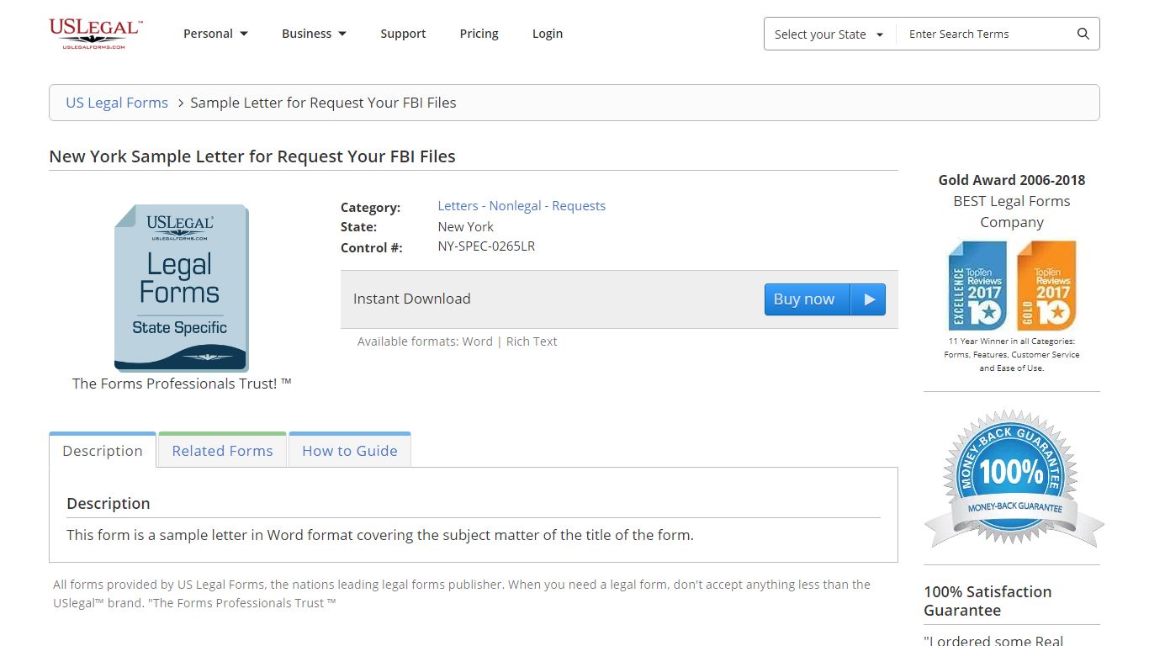The width and height of the screenshot is (1149, 646).
Task: Click the arrow icon beside Buy now
Action: point(869,299)
